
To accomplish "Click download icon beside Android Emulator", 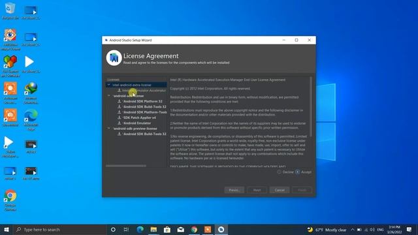I will [x=119, y=123].
